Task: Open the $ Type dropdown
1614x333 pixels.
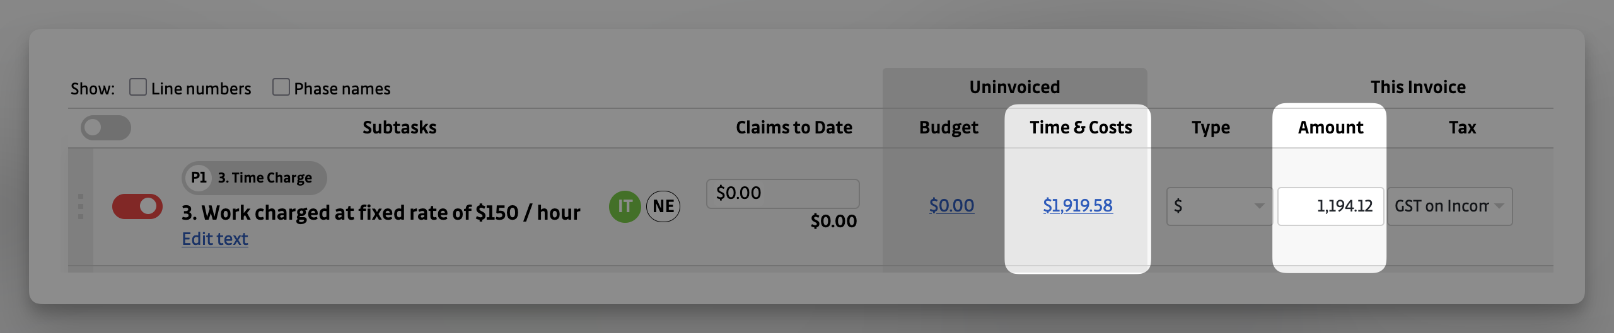Action: click(1219, 206)
